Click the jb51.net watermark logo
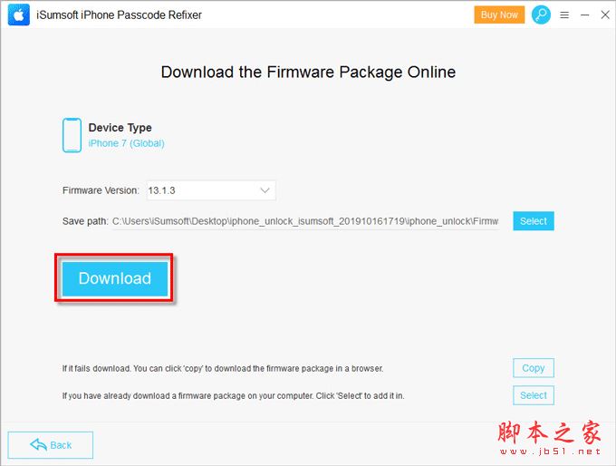 [549, 438]
